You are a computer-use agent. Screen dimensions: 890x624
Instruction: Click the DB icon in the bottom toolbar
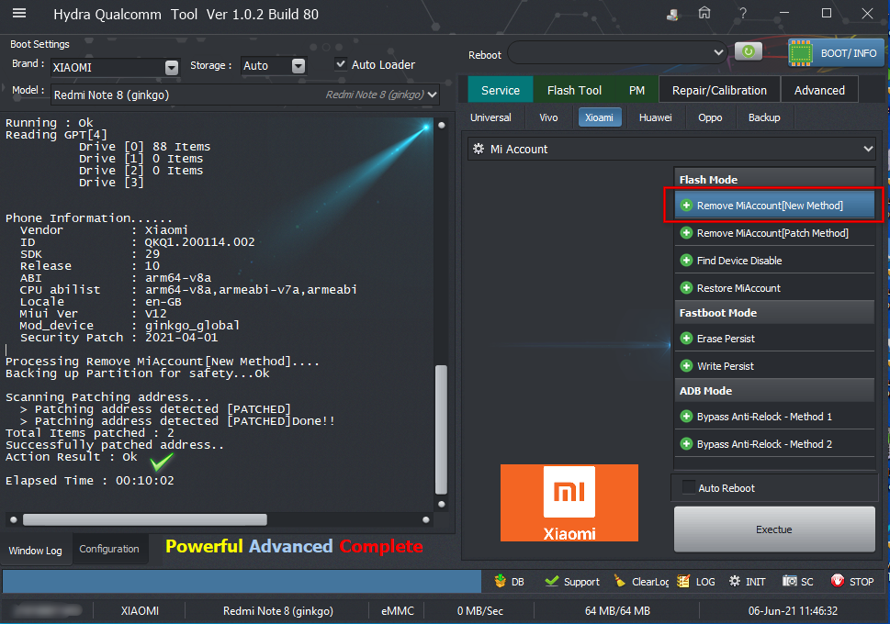(x=501, y=581)
